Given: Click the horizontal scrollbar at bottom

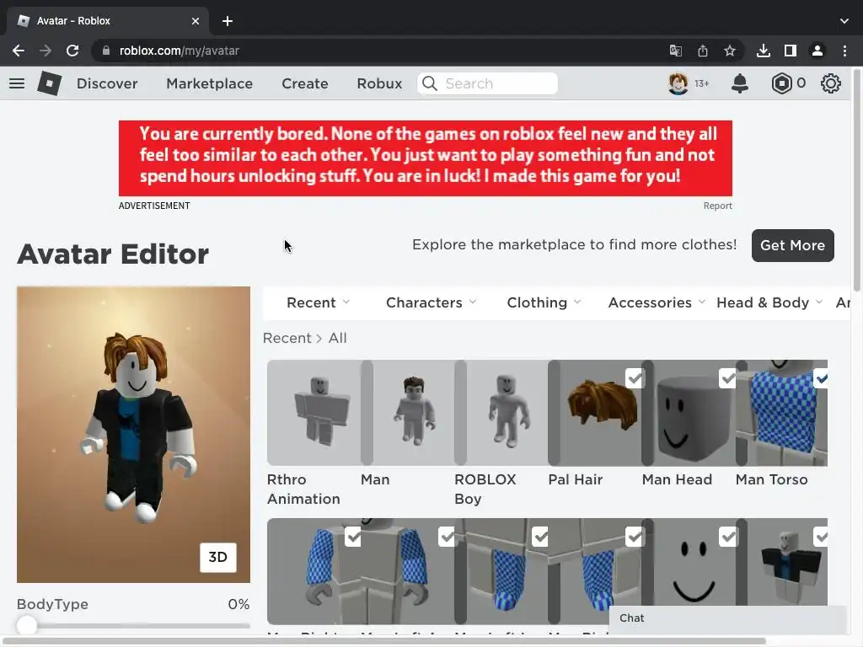Looking at the screenshot, I should [x=383, y=641].
